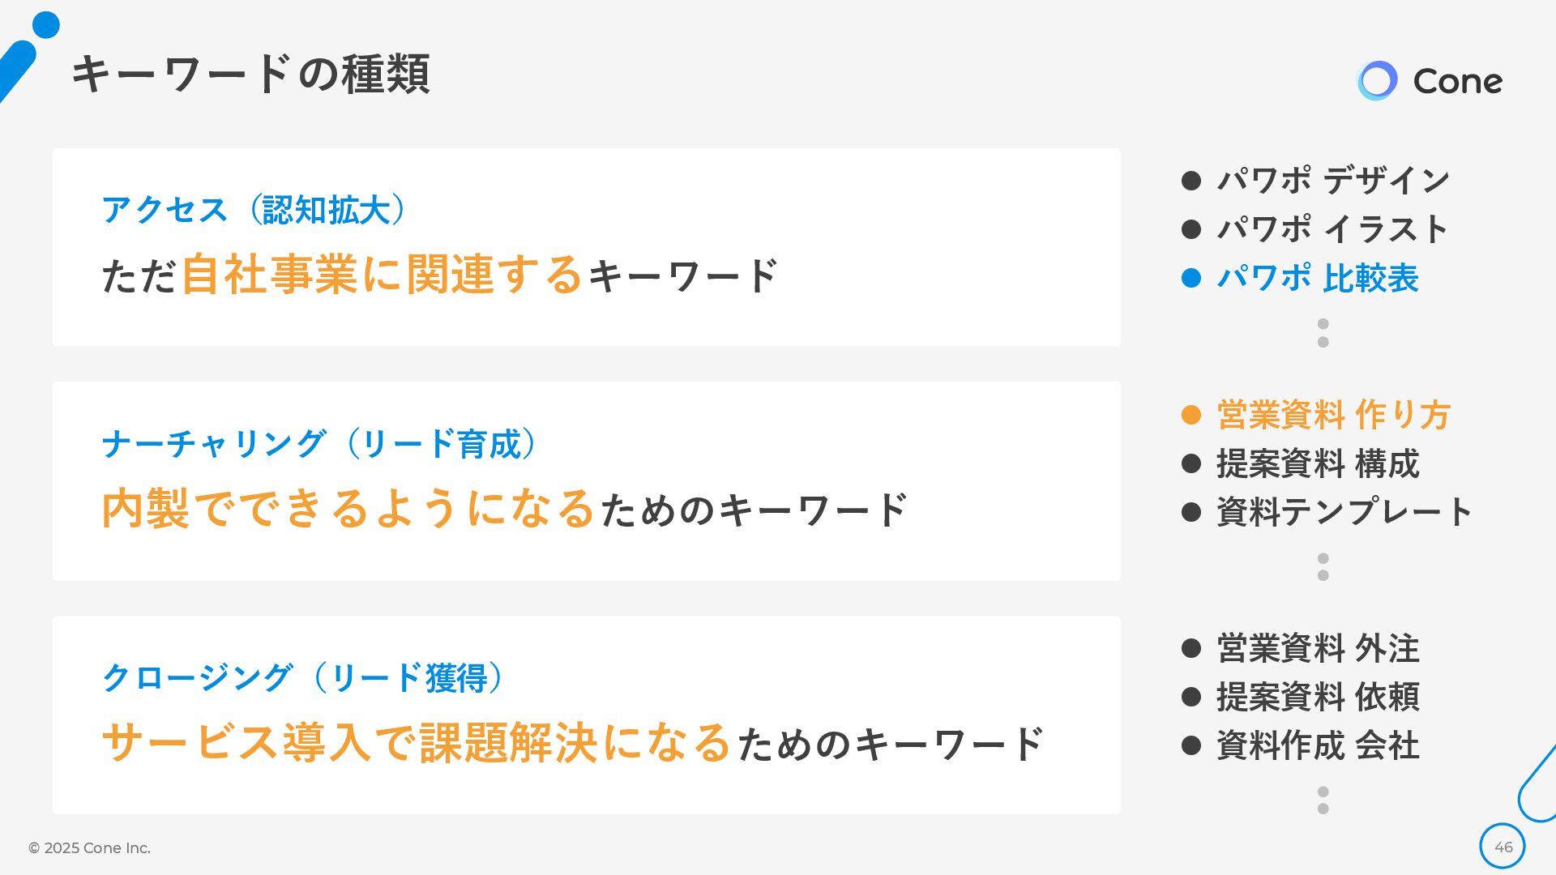Image resolution: width=1556 pixels, height=875 pixels.
Task: Select the ナーチャリング（リード育成） heading
Action: tap(319, 444)
